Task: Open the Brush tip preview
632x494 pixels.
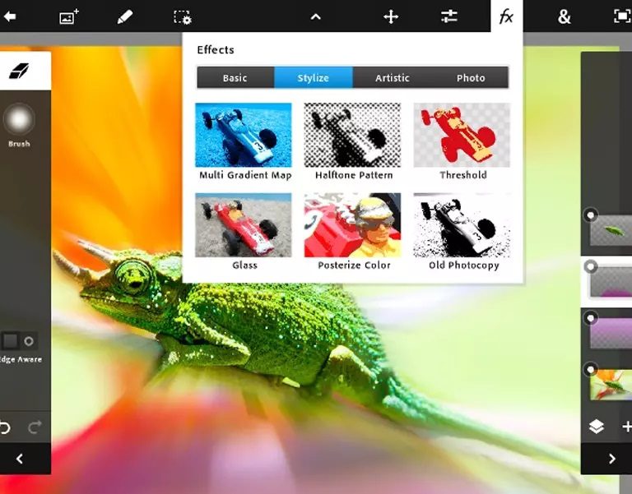Action: (x=19, y=119)
